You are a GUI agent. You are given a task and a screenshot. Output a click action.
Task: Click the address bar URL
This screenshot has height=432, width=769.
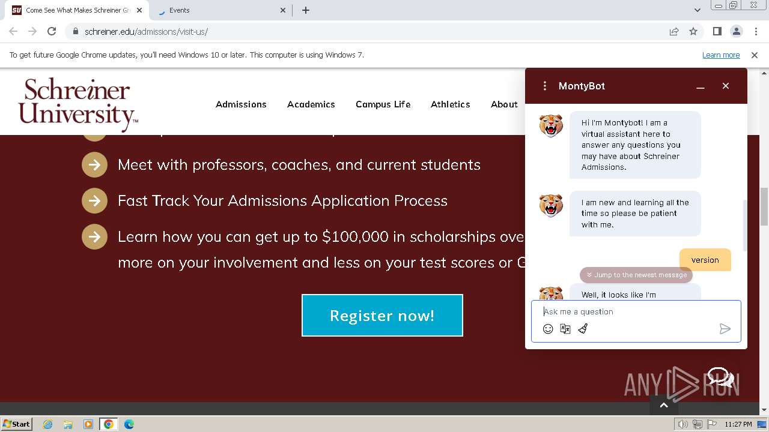point(146,32)
